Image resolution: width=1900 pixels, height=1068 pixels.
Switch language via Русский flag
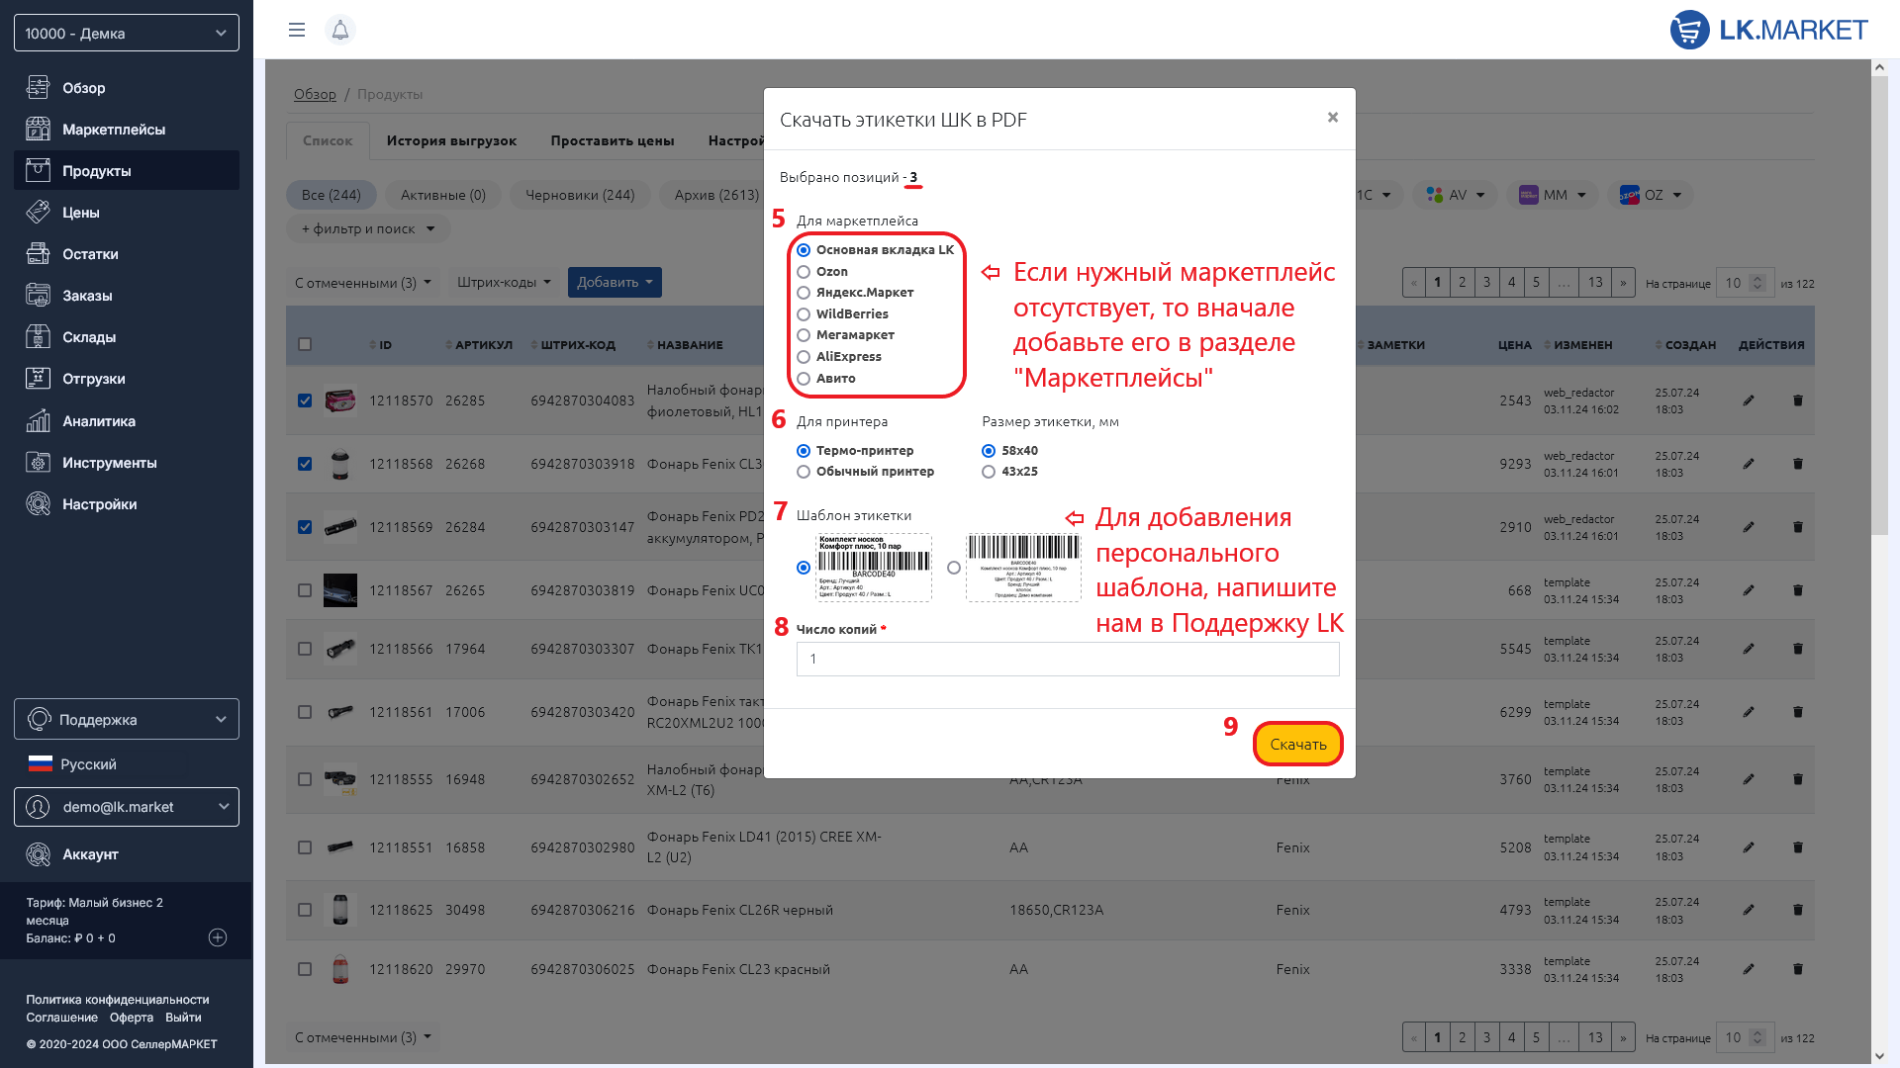[72, 764]
